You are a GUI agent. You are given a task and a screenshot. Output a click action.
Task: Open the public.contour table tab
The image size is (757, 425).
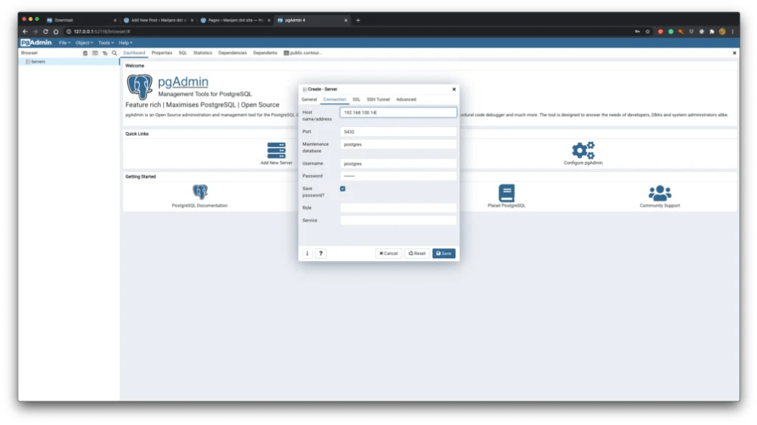coord(302,52)
